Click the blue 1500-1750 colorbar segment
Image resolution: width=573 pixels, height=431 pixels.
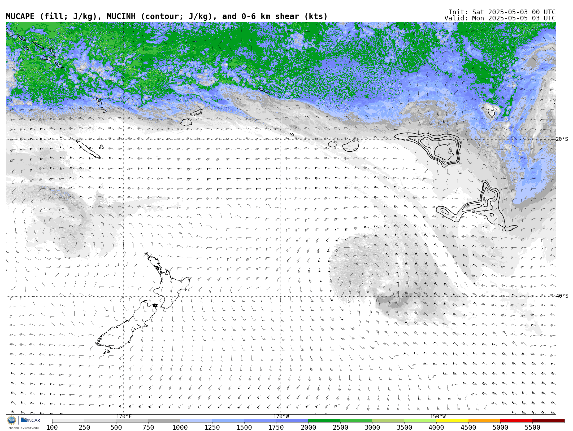point(260,421)
